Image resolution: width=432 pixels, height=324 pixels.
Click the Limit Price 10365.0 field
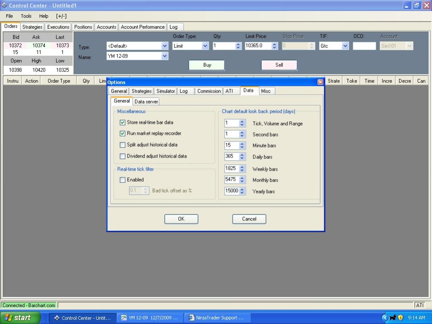tap(258, 46)
